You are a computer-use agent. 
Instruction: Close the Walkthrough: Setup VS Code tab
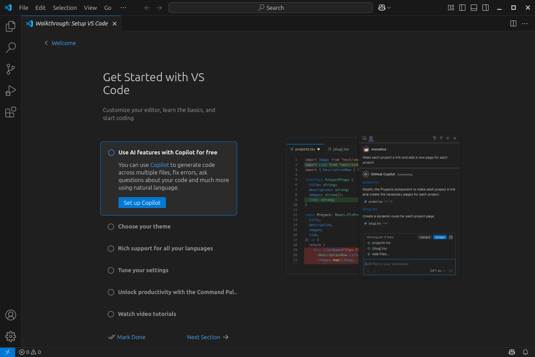tap(115, 24)
